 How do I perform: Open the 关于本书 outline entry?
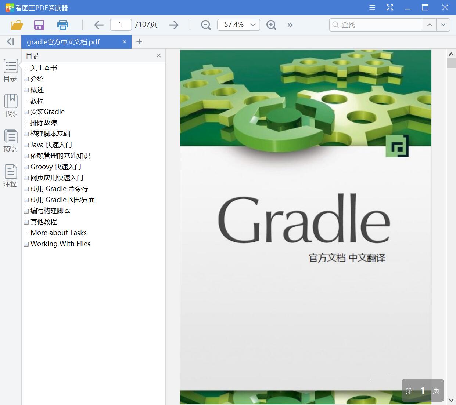[x=44, y=68]
